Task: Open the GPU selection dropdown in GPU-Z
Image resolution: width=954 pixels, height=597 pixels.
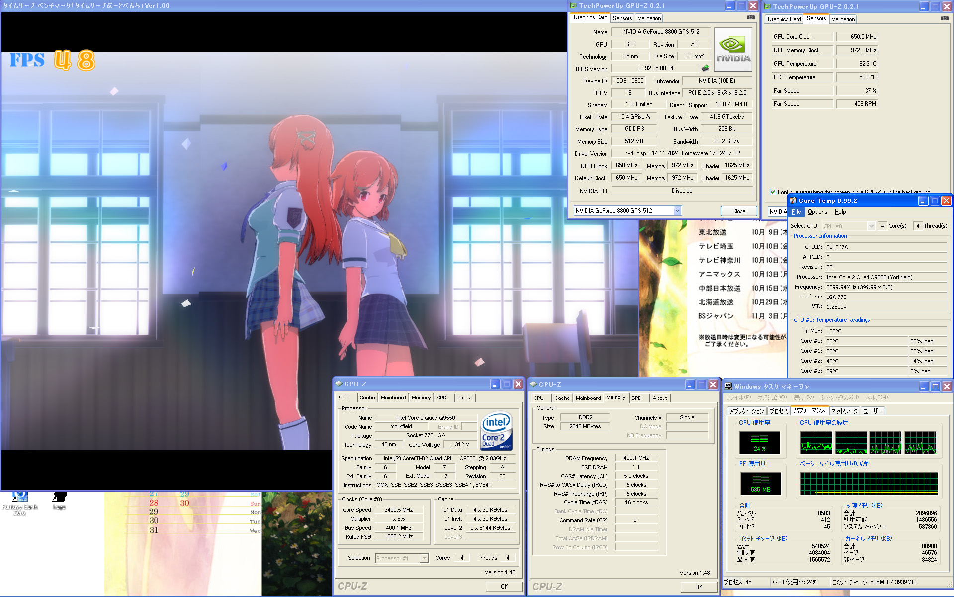Action: click(x=677, y=211)
